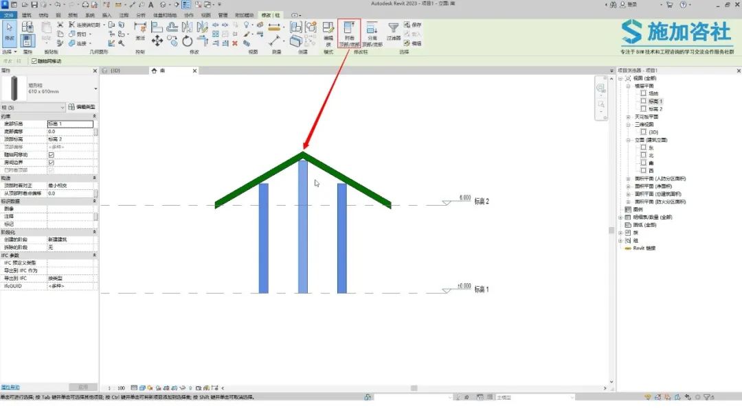Viewport: 742px width, 417px height.
Task: Click the Edit Family ribbon icon
Action: (328, 33)
